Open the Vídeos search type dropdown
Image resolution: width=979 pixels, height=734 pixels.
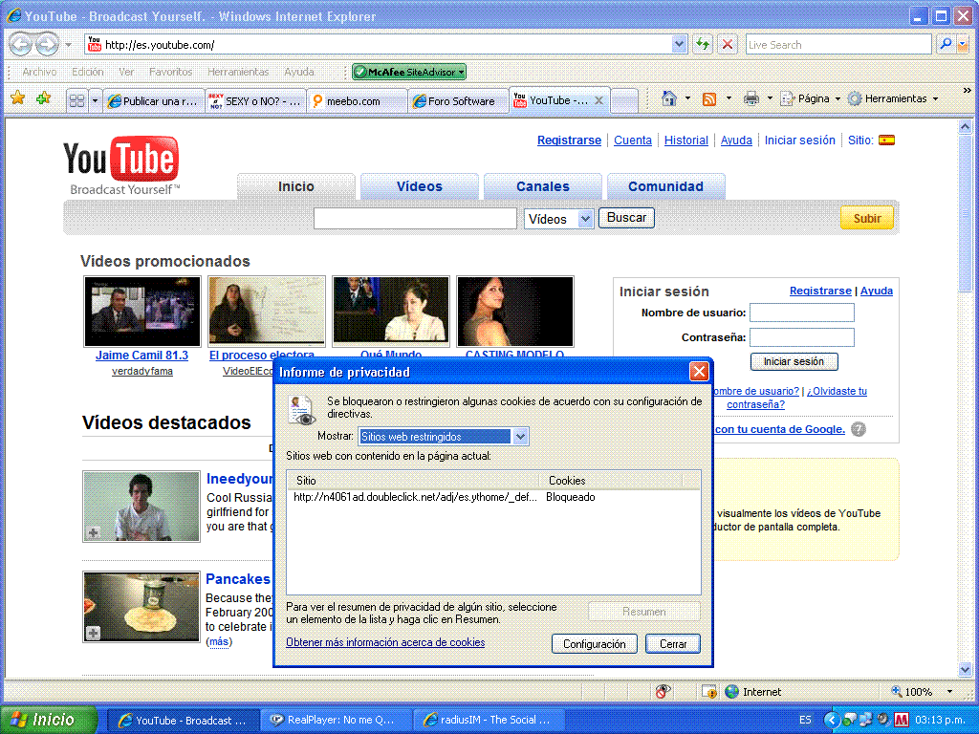tap(585, 219)
